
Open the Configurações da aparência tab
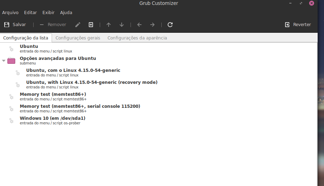[x=137, y=38]
